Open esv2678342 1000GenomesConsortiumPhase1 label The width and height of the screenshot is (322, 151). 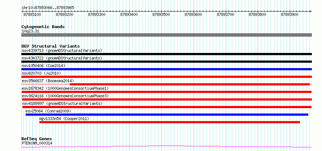coord(65,88)
